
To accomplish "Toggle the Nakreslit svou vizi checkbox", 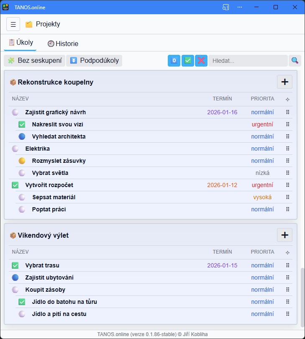I will coord(22,124).
